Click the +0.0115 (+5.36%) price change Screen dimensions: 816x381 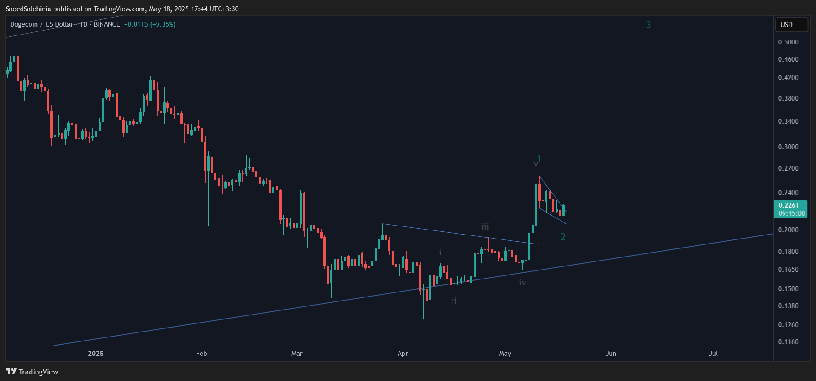tap(150, 24)
